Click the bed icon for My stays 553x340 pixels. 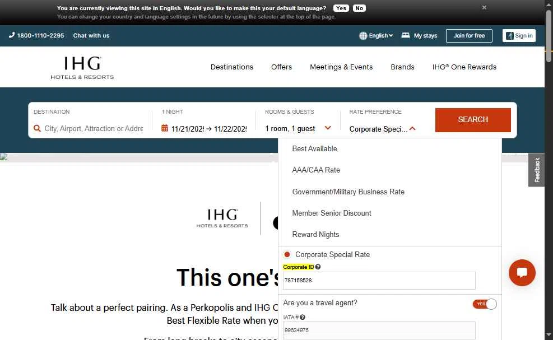(x=406, y=35)
